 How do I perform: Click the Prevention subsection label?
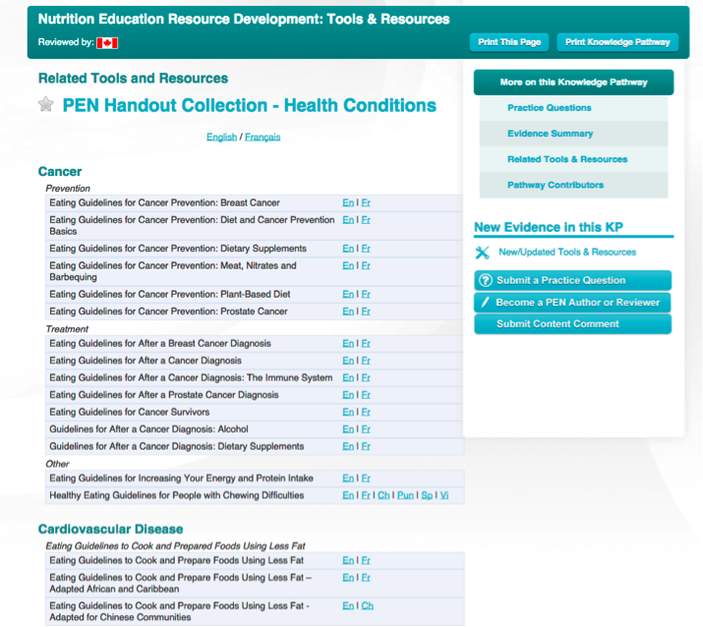click(68, 189)
